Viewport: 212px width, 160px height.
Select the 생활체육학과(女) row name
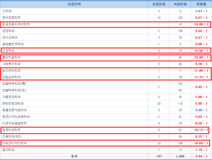pos(14,90)
